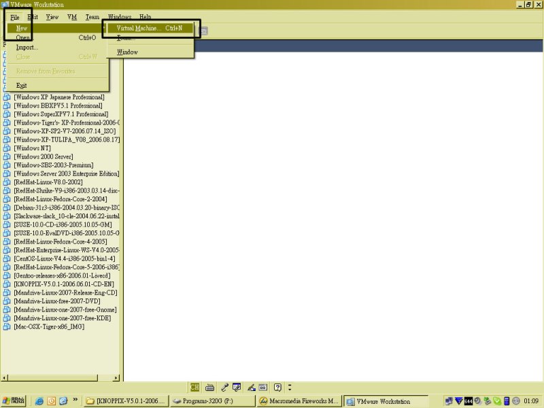Choose Exit in the File menu
Image resolution: width=544 pixels, height=408 pixels.
point(56,86)
